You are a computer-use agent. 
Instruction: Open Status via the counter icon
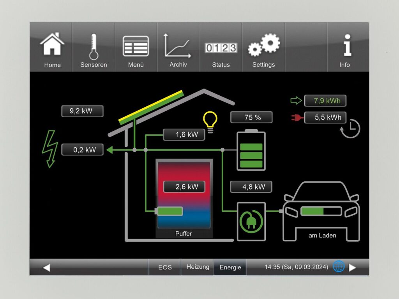pos(221,47)
